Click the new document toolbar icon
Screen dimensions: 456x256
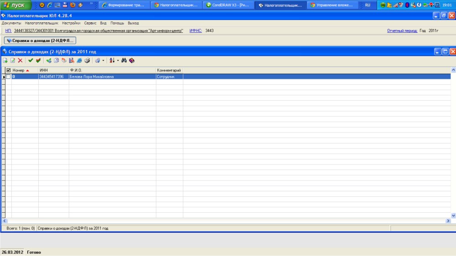point(5,61)
